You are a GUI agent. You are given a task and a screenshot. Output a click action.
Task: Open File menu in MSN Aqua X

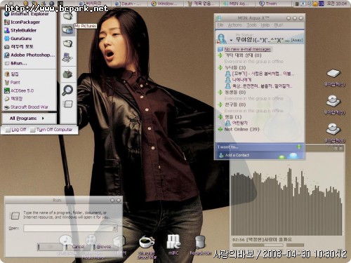[x=220, y=25]
